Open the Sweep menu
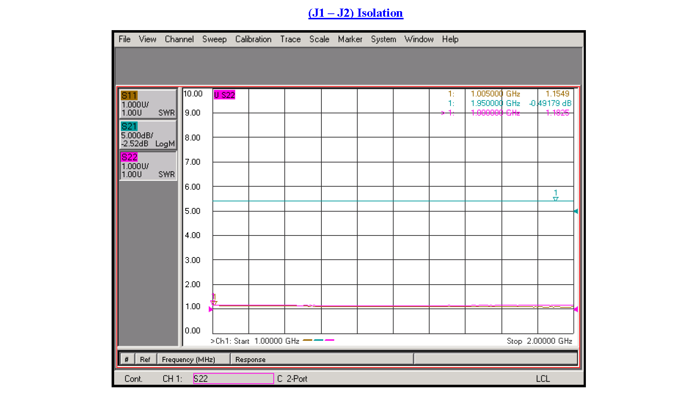Viewport: 693px width, 394px height. coord(214,39)
